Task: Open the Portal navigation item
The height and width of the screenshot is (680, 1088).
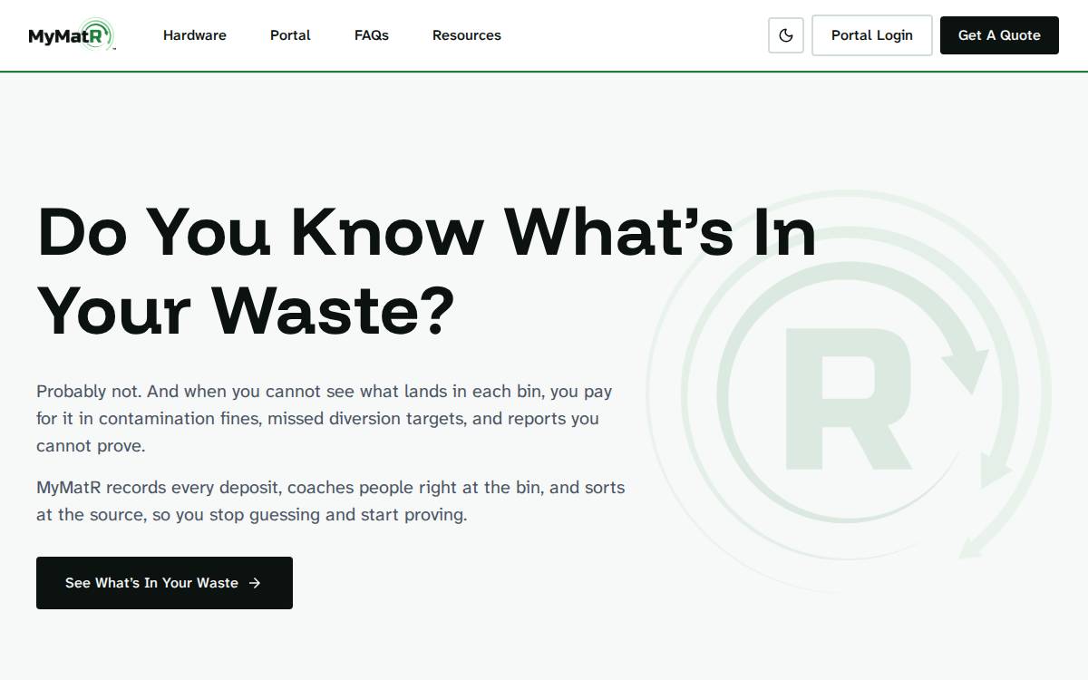Action: click(290, 35)
